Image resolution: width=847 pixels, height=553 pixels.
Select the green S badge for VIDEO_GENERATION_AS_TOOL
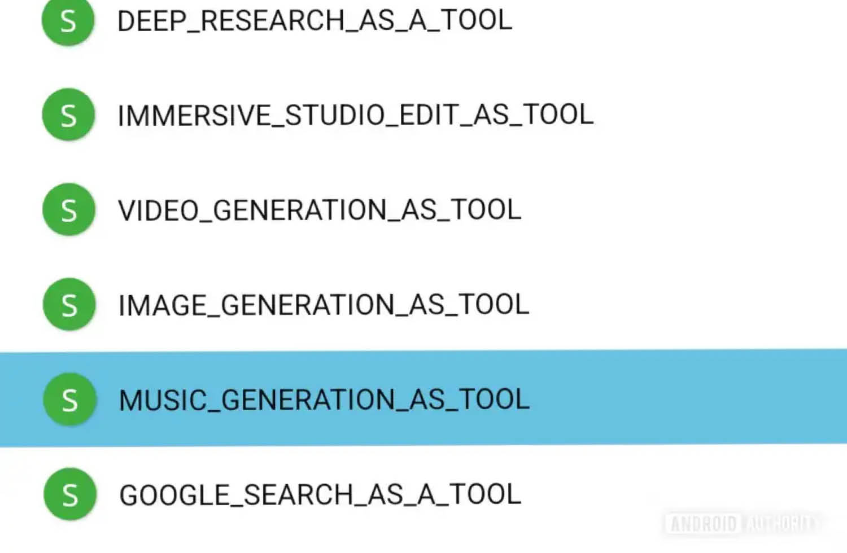69,210
